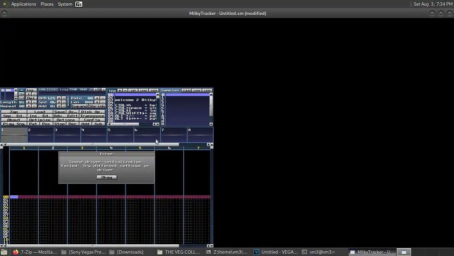Image resolution: width=454 pixels, height=256 pixels.
Task: Click order list Ins. button
Action: point(31,90)
